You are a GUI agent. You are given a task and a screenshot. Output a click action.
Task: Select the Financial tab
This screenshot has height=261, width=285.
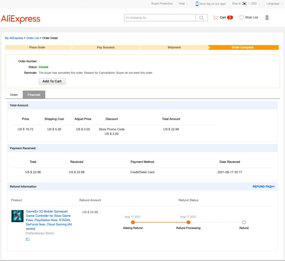pos(34,95)
